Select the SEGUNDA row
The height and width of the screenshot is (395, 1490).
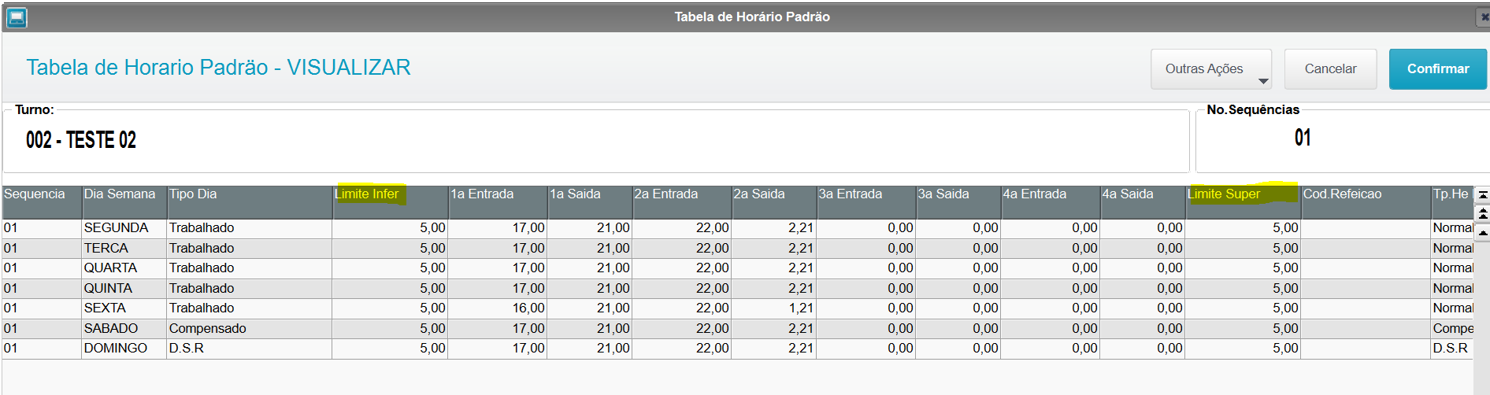(737, 228)
